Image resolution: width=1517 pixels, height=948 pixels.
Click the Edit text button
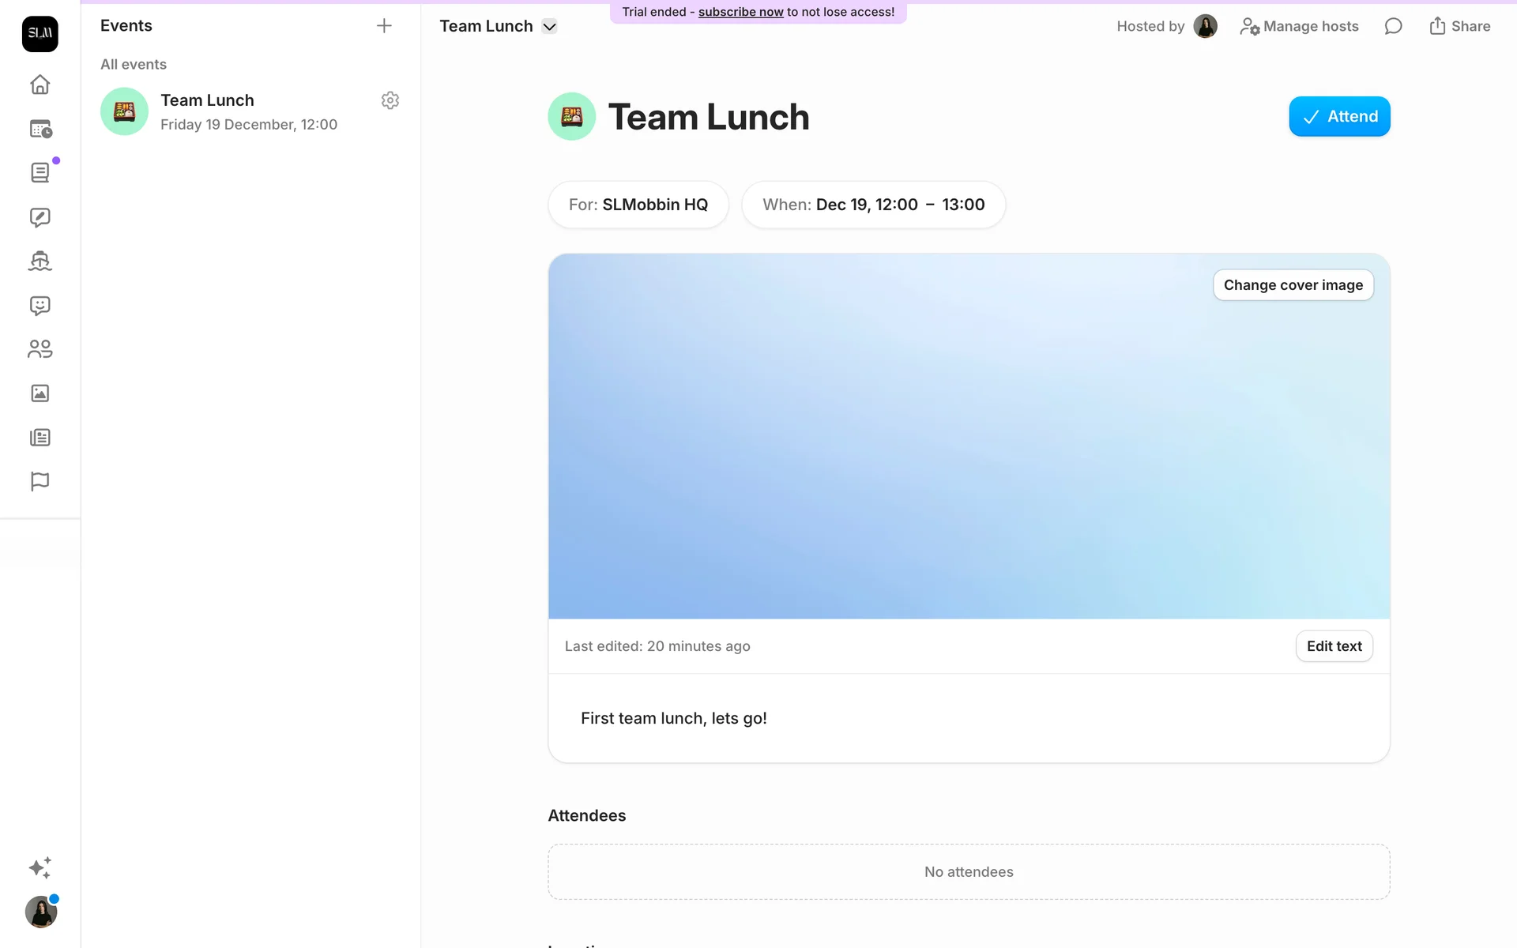(x=1334, y=646)
